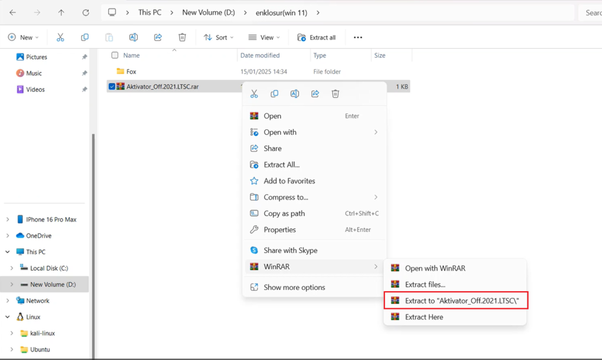Sort by the Date modified column header
This screenshot has width=602, height=360.
(260, 55)
